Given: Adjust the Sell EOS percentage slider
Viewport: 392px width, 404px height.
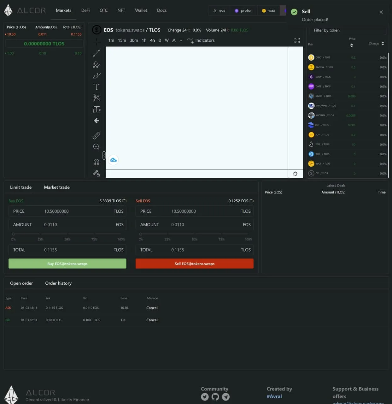Looking at the screenshot, I should 195,234.
